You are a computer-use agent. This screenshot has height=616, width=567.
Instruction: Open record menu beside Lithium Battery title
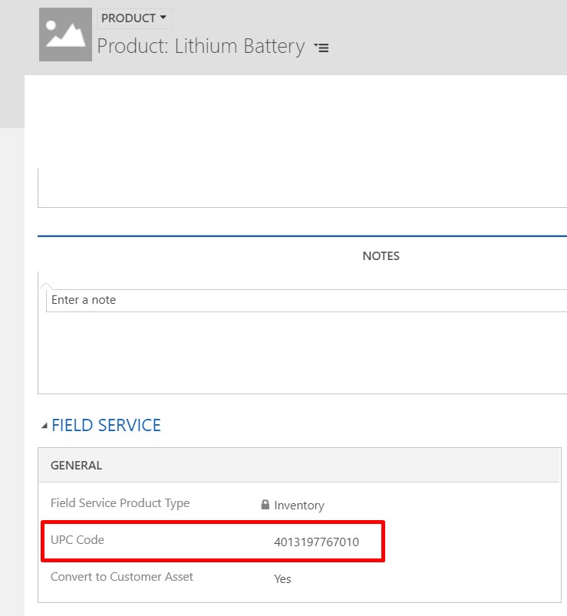pos(321,48)
